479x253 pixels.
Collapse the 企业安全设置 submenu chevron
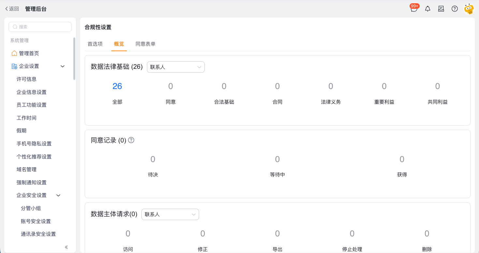(59, 195)
